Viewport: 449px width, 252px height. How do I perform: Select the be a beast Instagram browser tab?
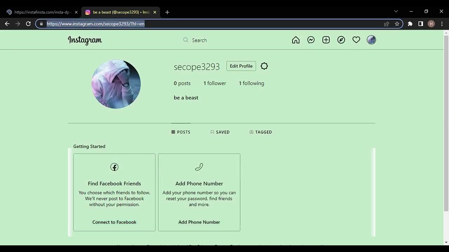click(120, 12)
